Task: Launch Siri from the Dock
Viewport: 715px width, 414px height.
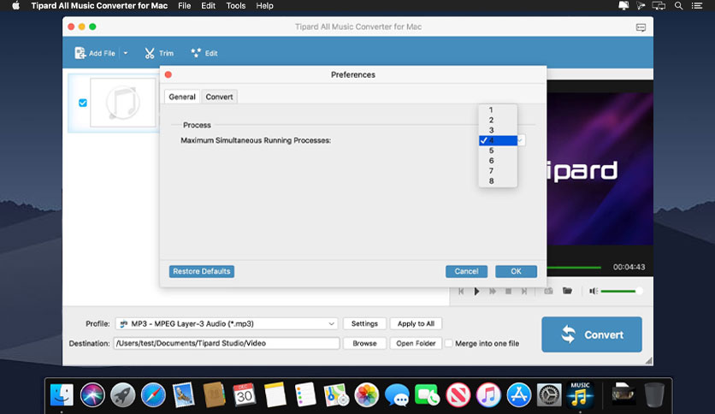Action: (92, 395)
